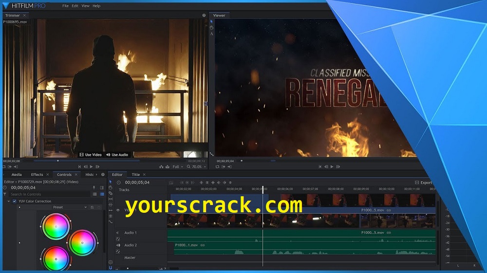Set Trimmer in point icon

pos(10,167)
